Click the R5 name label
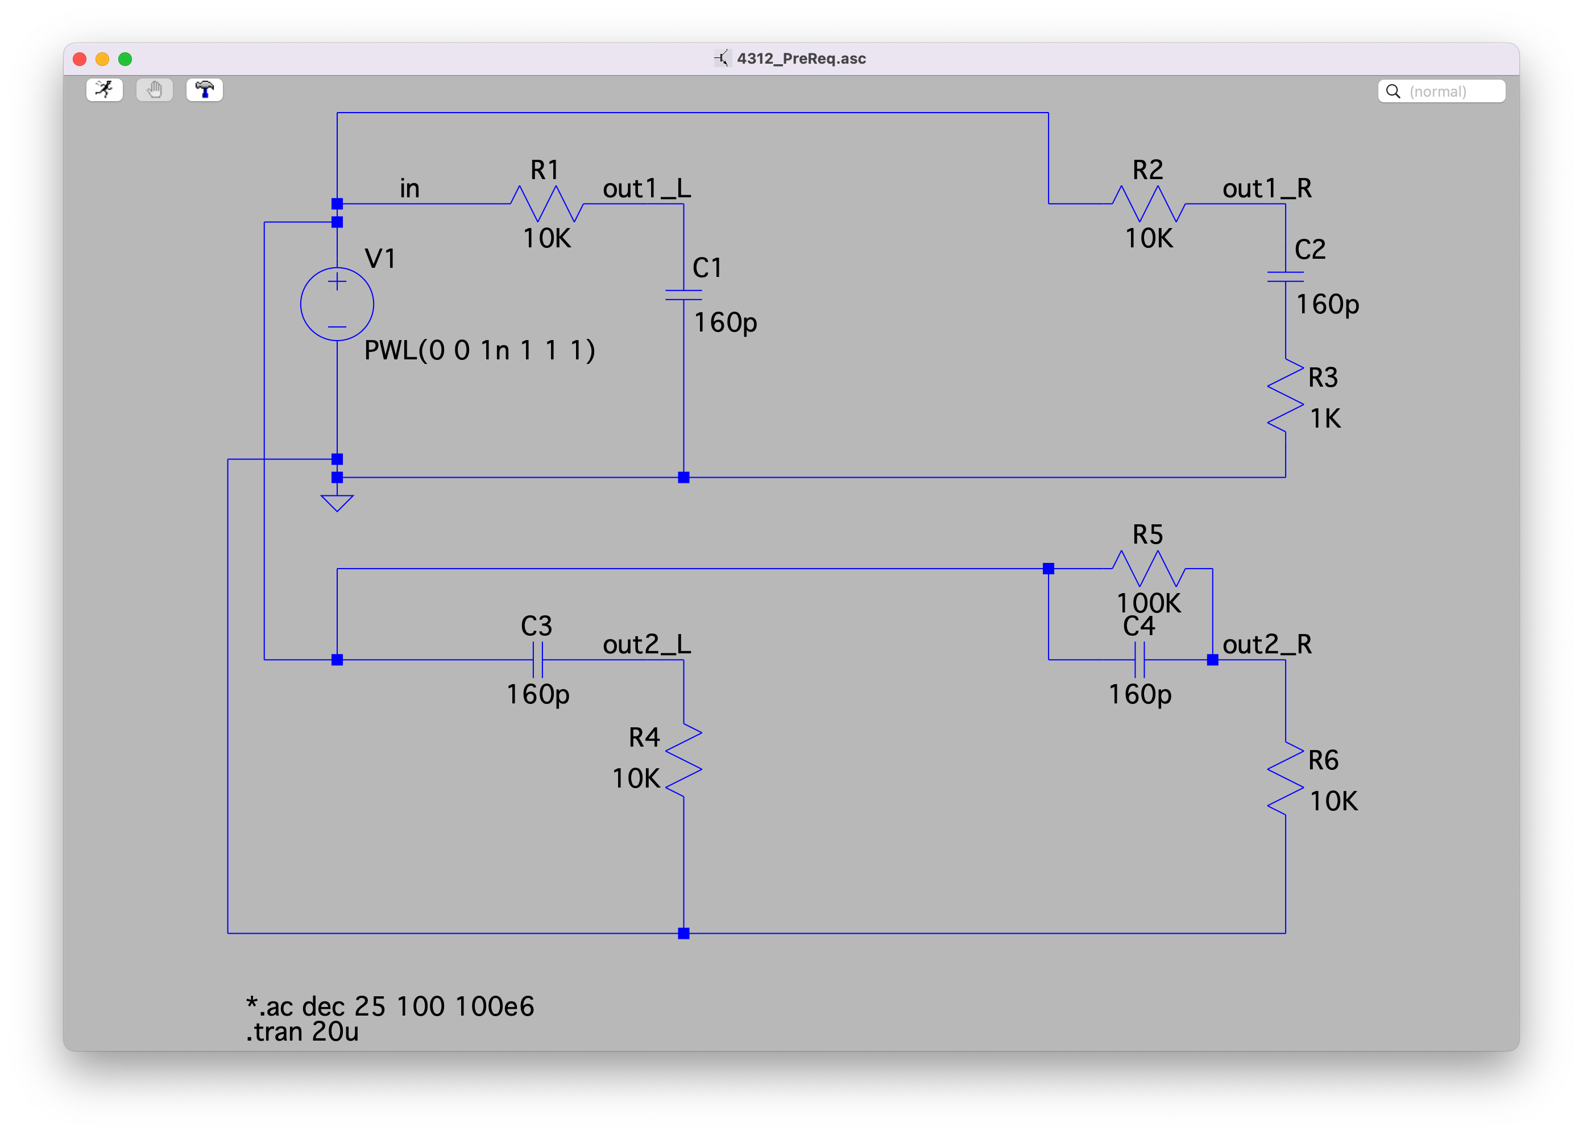The width and height of the screenshot is (1583, 1135). point(1147,535)
